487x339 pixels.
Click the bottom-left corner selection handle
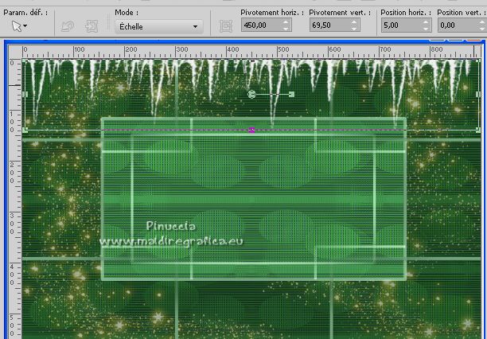tap(25, 130)
